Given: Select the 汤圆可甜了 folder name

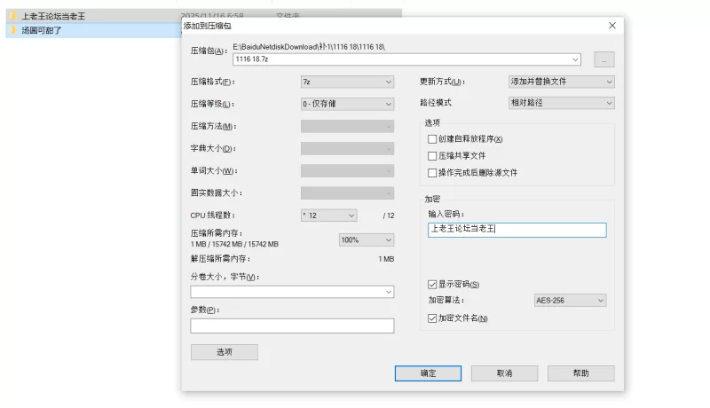Looking at the screenshot, I should coord(42,30).
